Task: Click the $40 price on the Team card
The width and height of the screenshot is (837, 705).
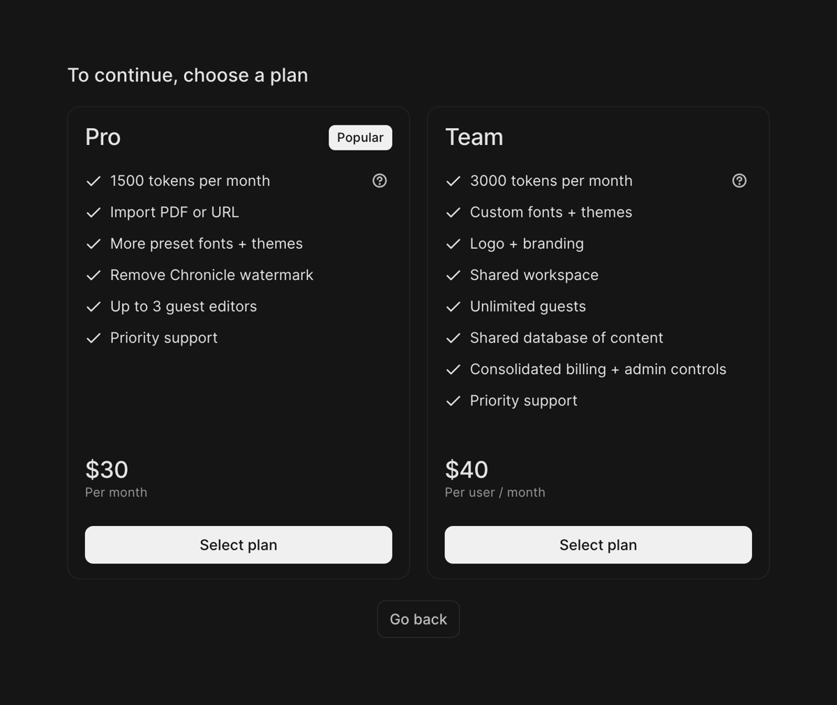Action: [467, 470]
